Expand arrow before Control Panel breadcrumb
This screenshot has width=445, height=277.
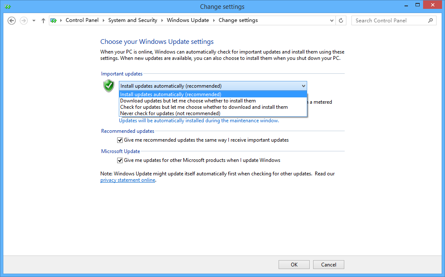point(61,20)
